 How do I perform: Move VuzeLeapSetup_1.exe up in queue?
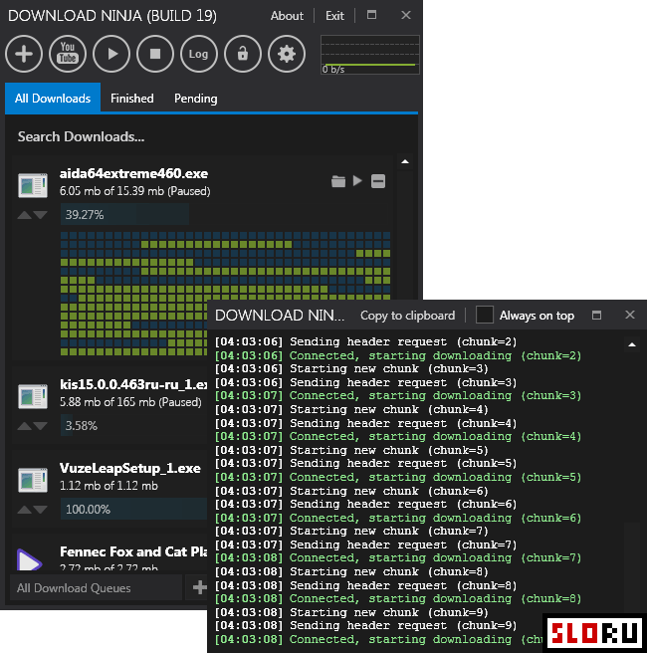coord(24,510)
